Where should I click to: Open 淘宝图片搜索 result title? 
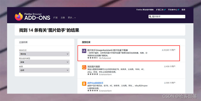pyautogui.click(x=94, y=67)
